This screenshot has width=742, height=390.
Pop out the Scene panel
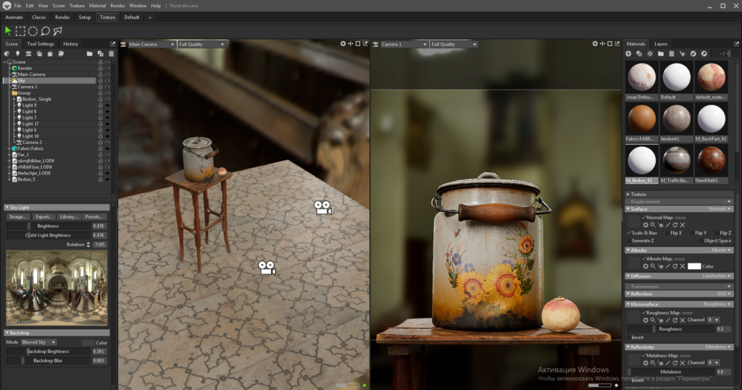tap(112, 44)
